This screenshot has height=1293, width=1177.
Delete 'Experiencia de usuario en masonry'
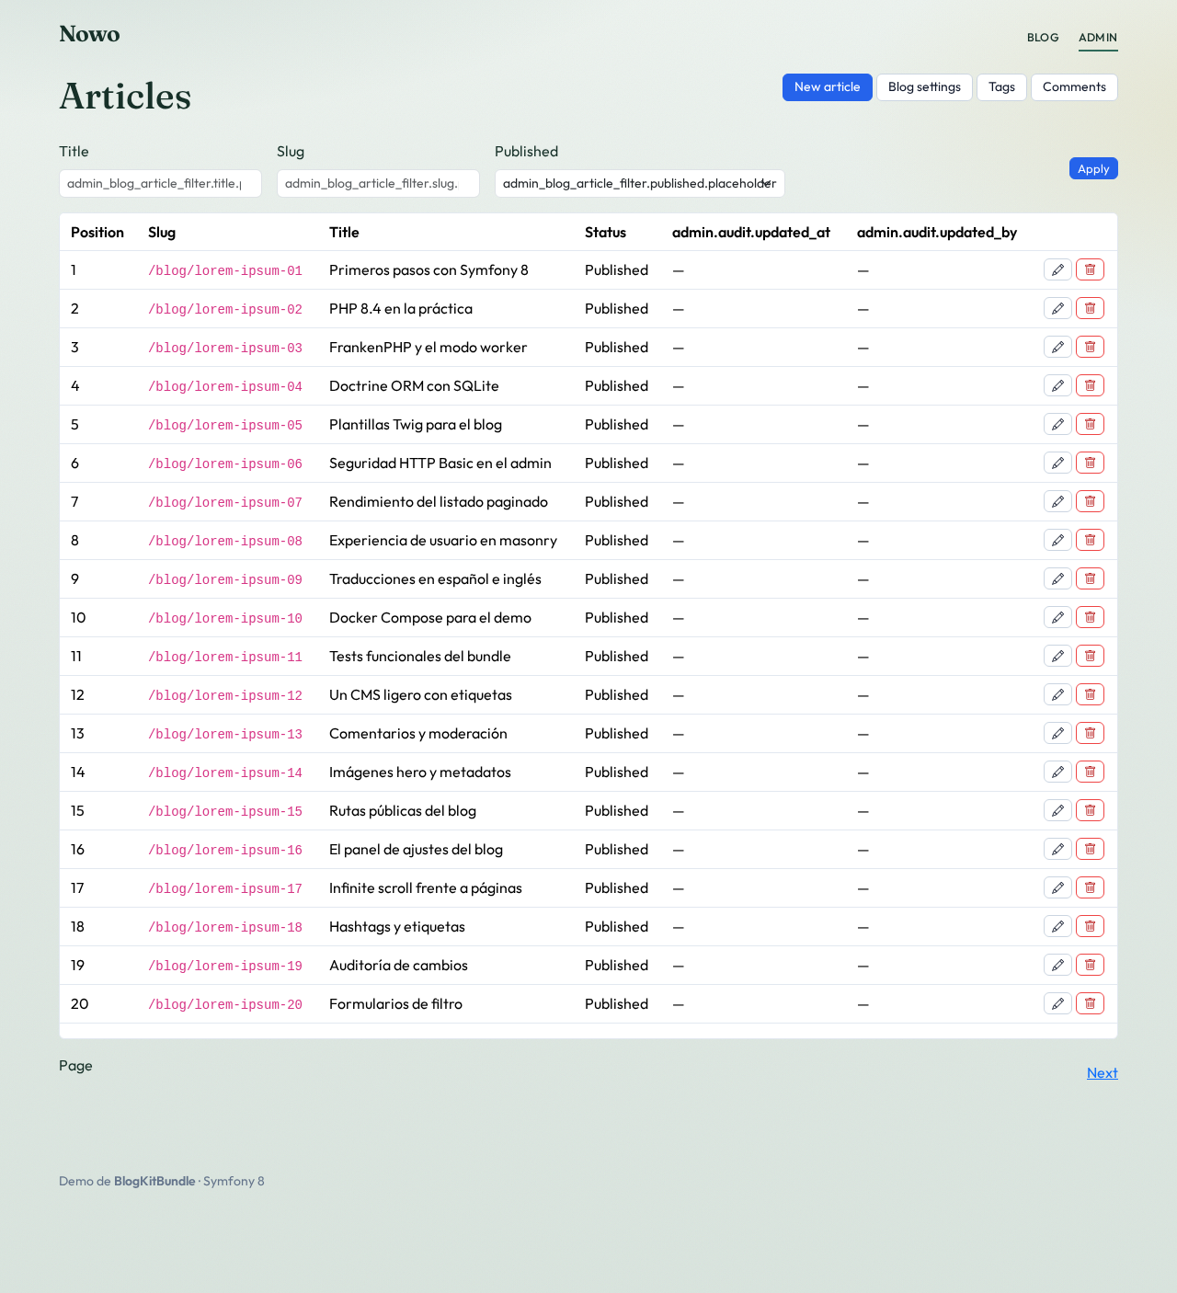pos(1090,540)
